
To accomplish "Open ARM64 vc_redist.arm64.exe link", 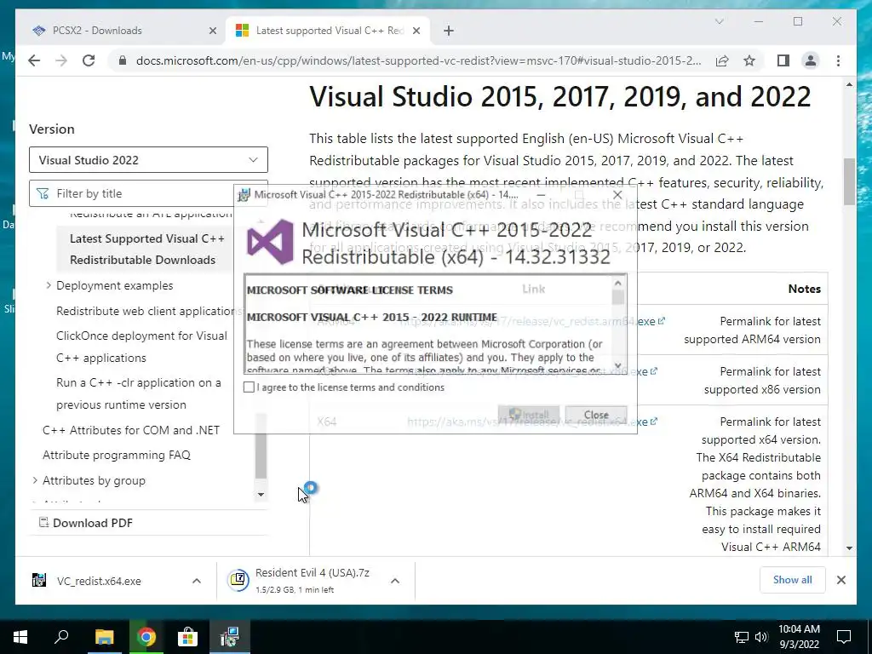I will (532, 321).
